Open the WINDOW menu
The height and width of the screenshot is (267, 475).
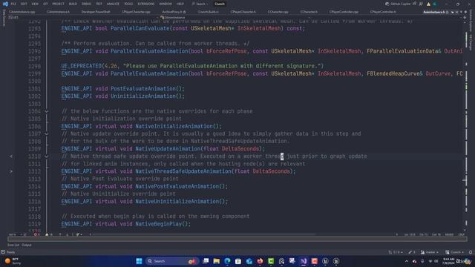coord(166,4)
